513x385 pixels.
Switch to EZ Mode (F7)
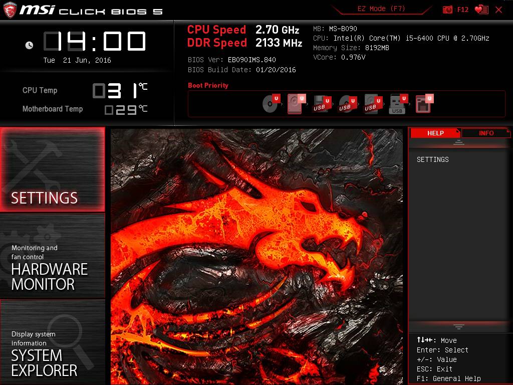coord(381,9)
